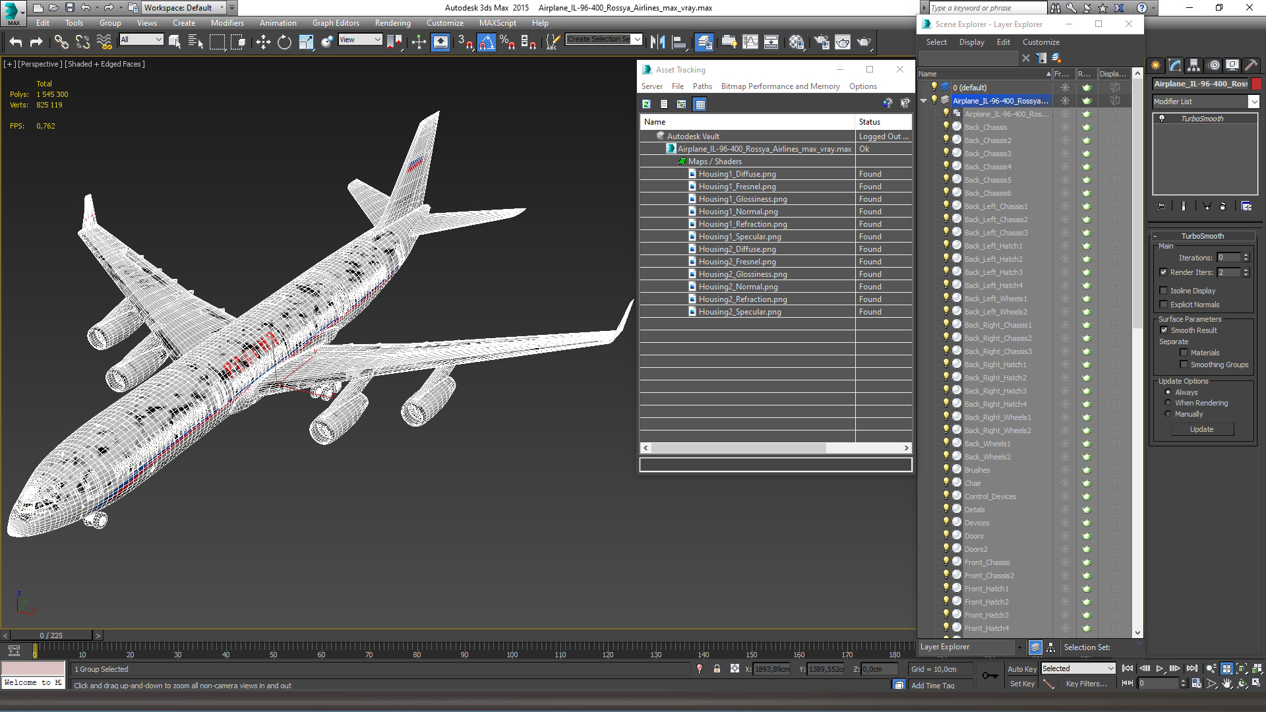Image resolution: width=1266 pixels, height=712 pixels.
Task: Open the Material Editor icon
Action: click(x=797, y=42)
